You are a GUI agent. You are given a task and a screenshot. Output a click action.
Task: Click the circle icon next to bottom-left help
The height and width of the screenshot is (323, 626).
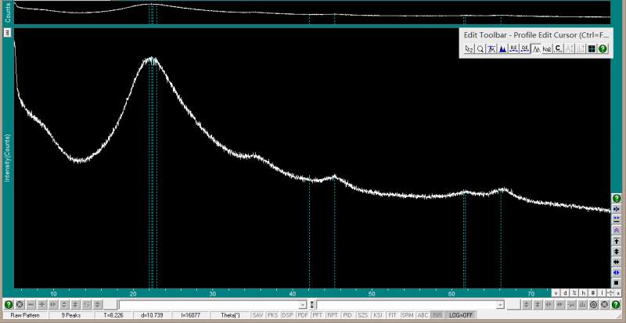tap(20, 305)
